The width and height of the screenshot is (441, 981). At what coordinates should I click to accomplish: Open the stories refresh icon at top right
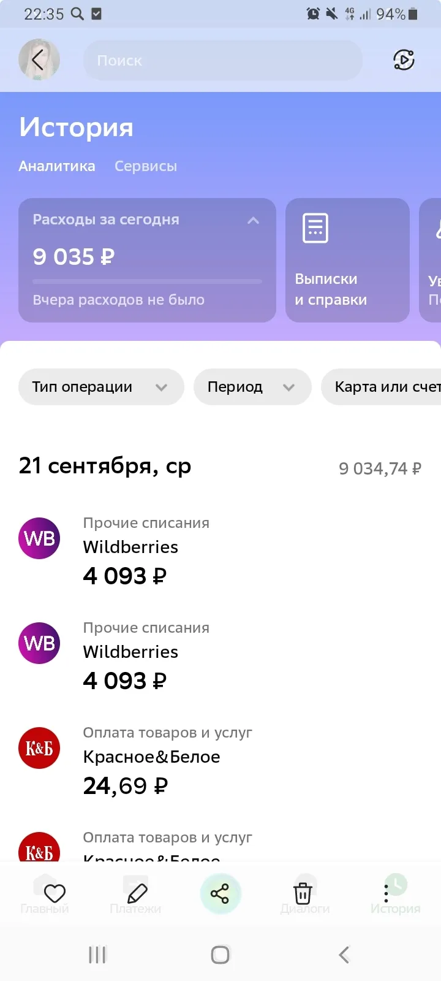pyautogui.click(x=404, y=59)
